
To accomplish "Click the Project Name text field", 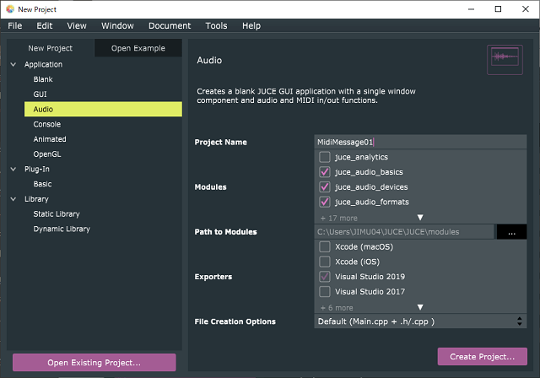I will [x=420, y=142].
